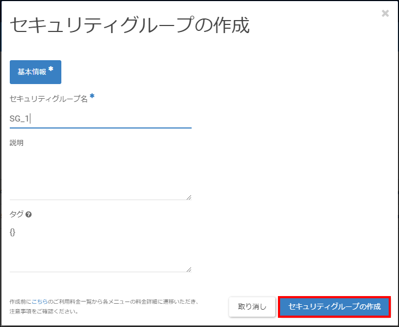Click the セキュリティグループの作成 submit button
The image size is (399, 327).
tap(334, 306)
